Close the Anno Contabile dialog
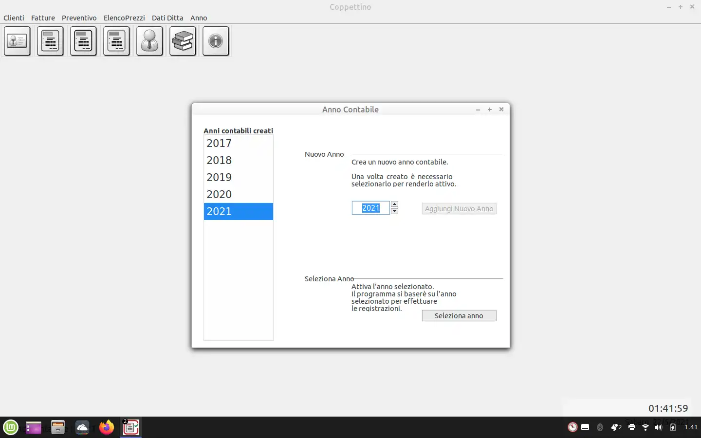701x438 pixels. (x=501, y=109)
